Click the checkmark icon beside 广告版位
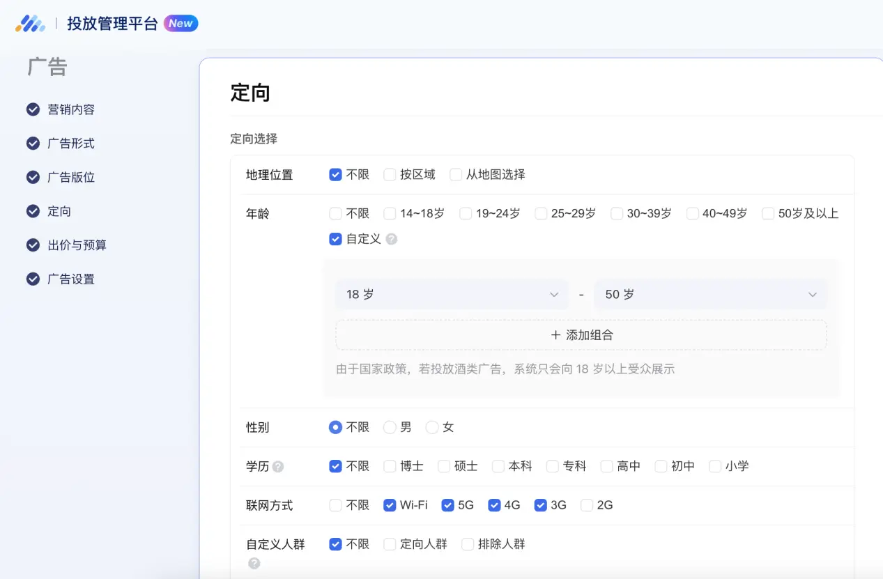 point(33,177)
